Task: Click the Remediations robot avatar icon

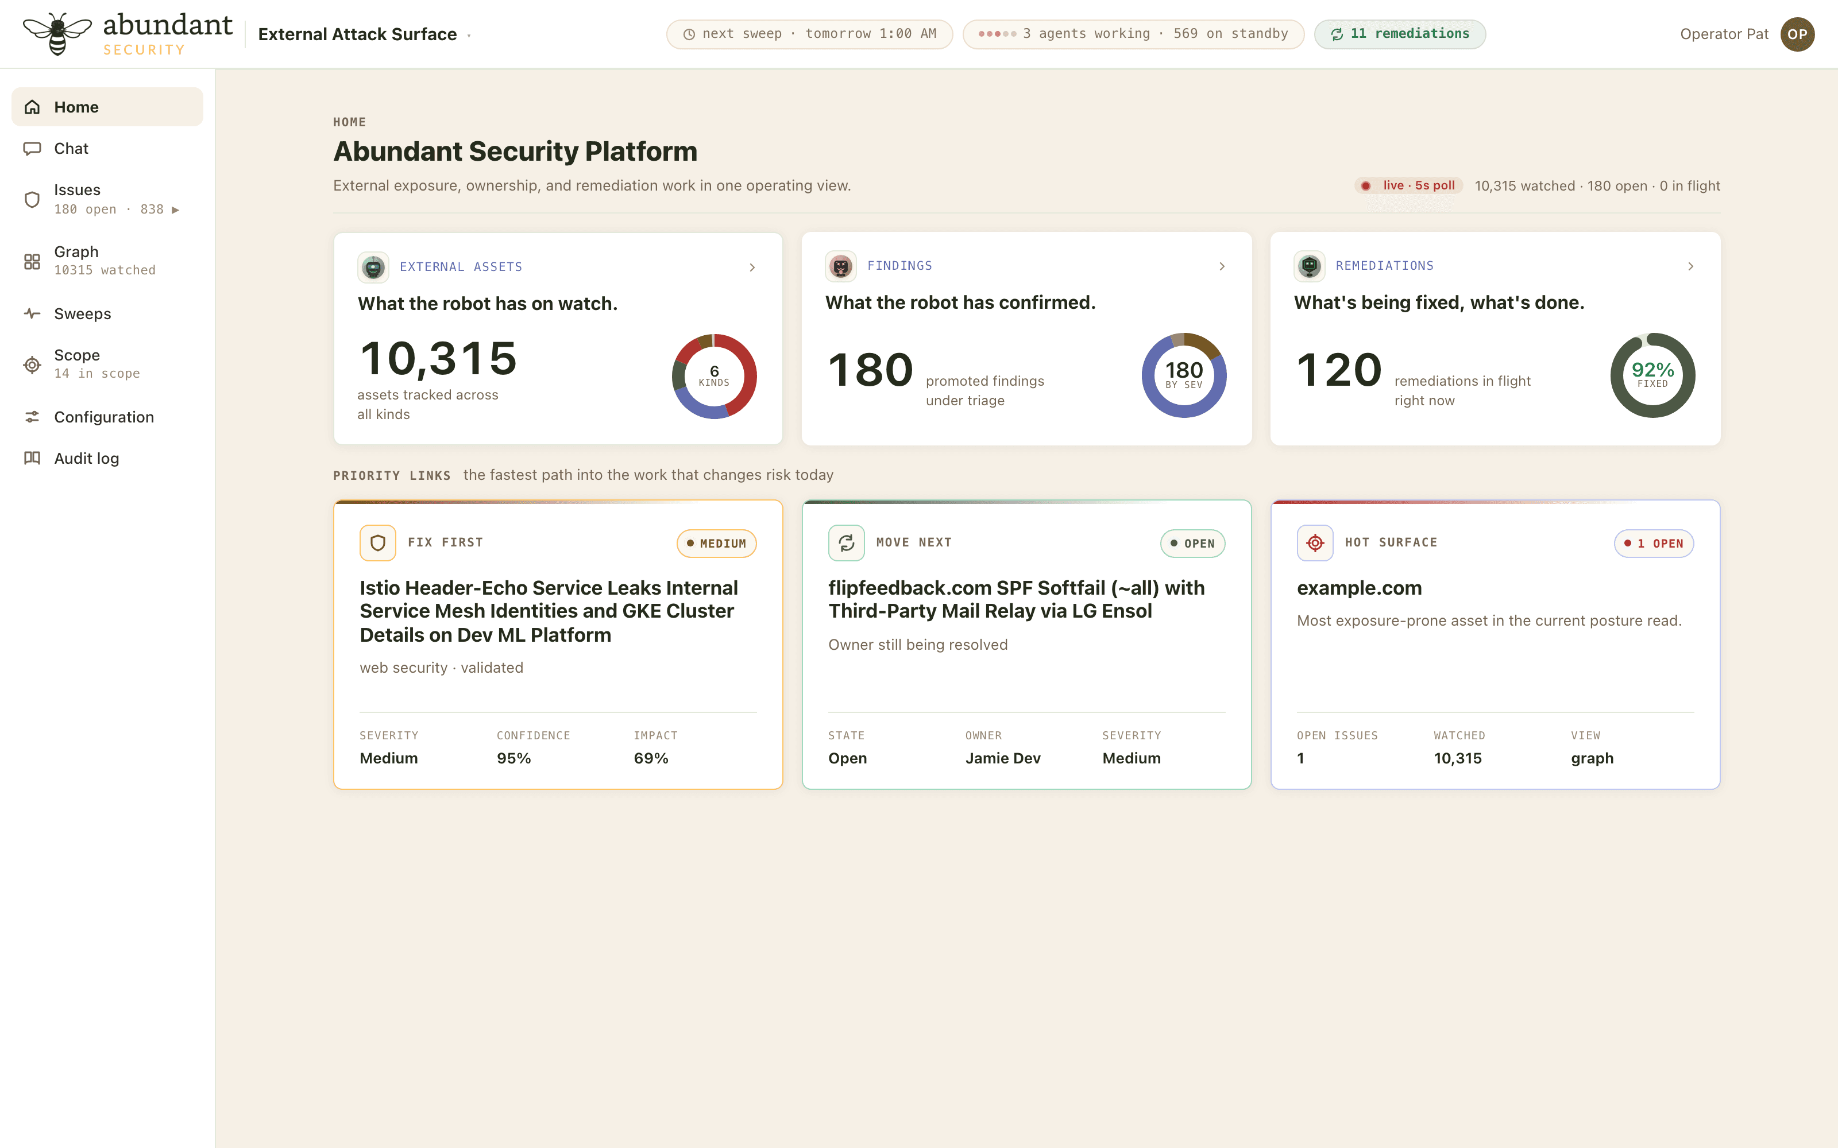Action: click(x=1310, y=266)
